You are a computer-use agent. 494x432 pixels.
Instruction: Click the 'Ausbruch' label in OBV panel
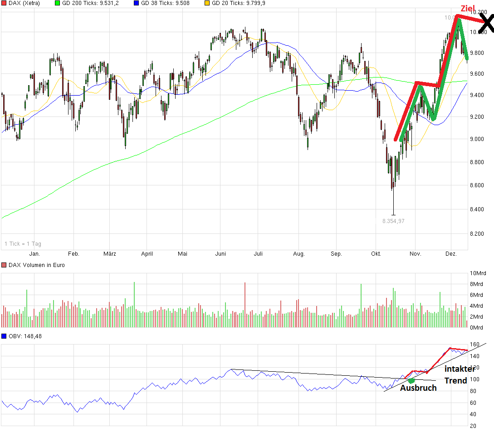point(418,388)
